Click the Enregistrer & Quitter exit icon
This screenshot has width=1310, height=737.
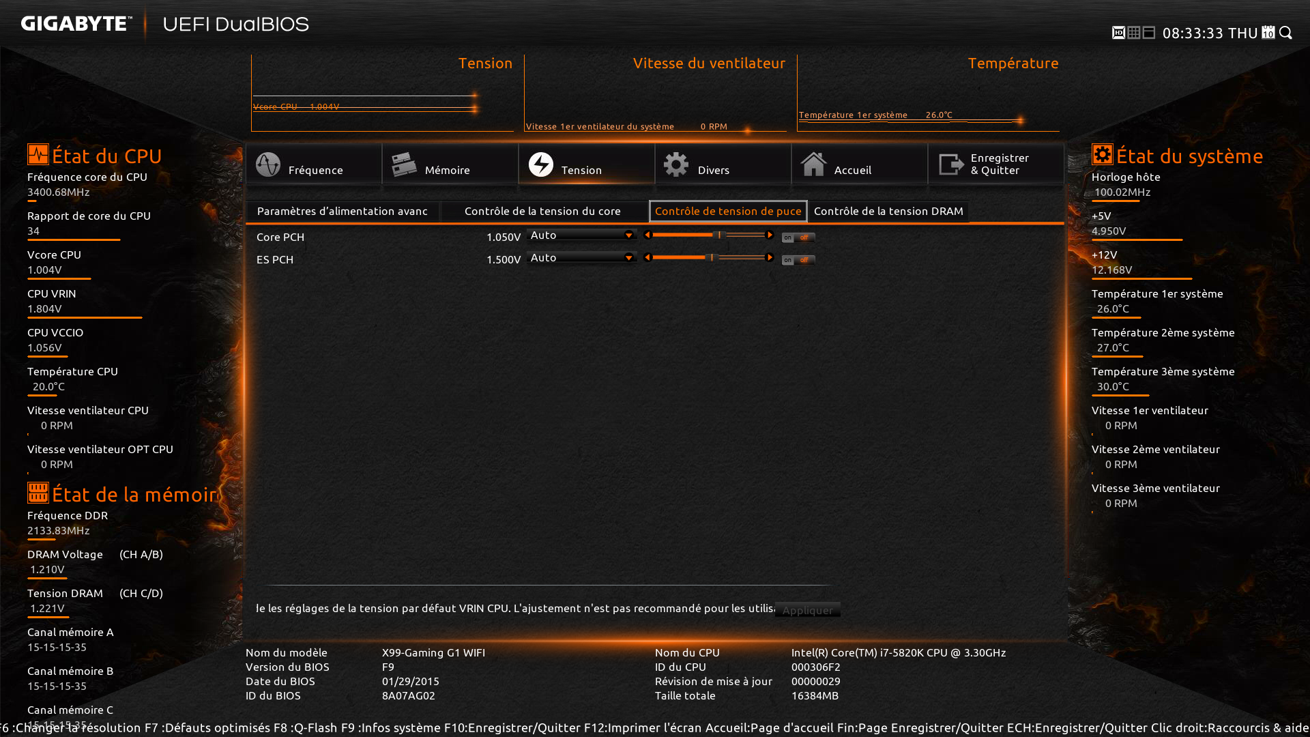[951, 164]
